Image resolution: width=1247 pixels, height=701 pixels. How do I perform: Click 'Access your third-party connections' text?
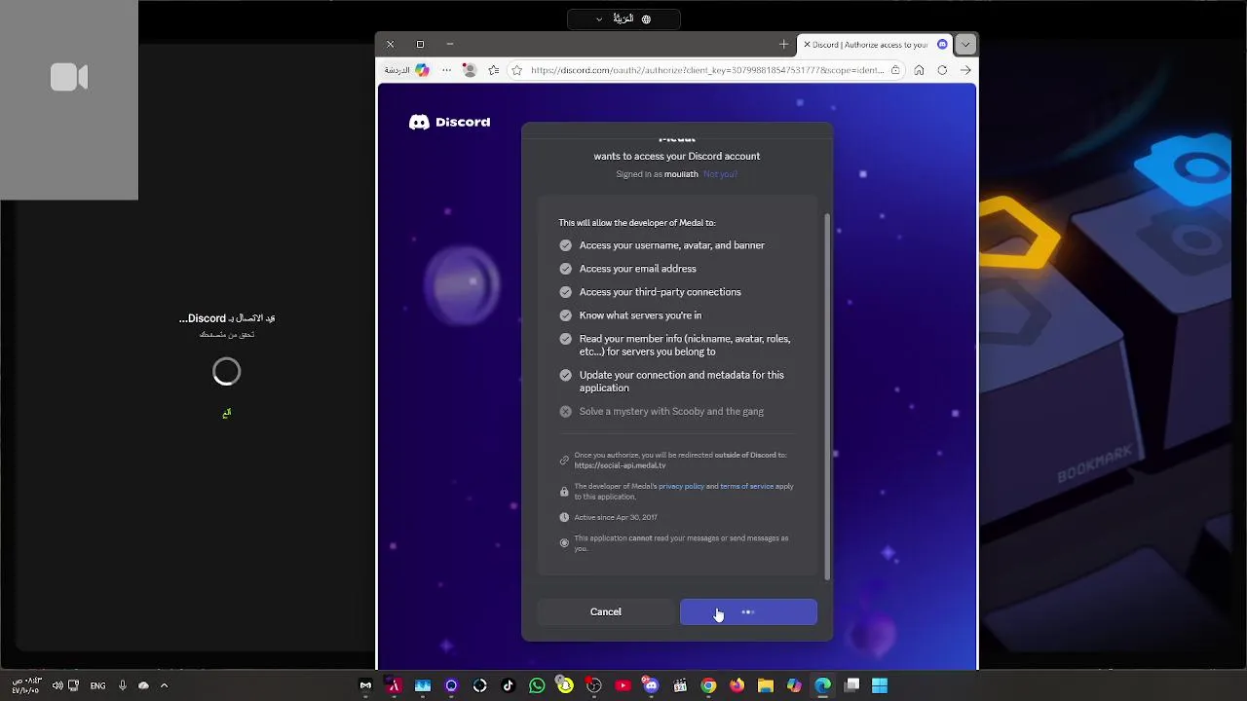pos(661,292)
